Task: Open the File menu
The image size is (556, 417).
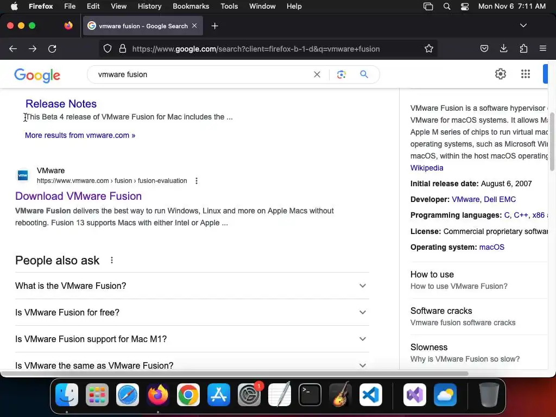Action: click(70, 6)
